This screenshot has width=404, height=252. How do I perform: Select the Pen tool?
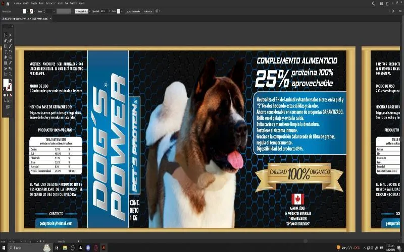point(6,41)
